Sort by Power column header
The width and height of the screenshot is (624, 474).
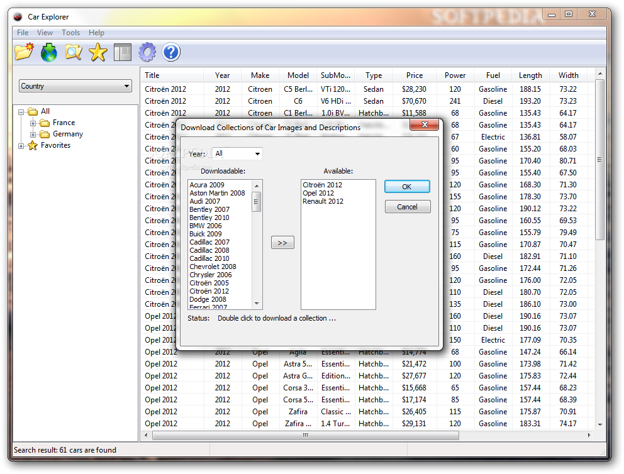click(455, 75)
